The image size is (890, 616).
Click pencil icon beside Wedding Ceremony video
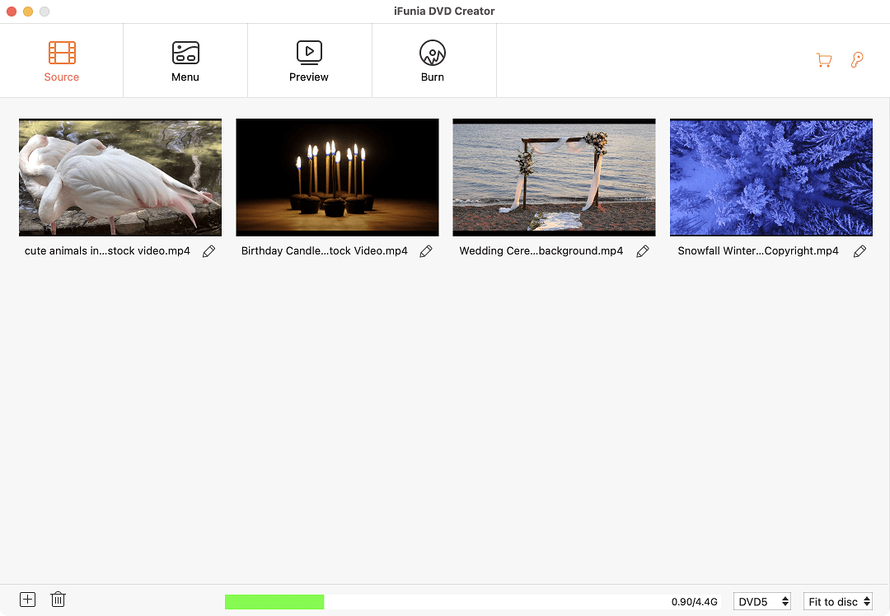coord(643,251)
